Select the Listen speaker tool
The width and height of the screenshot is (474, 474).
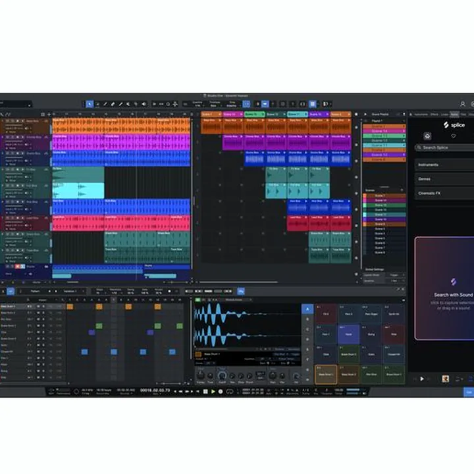[144, 104]
